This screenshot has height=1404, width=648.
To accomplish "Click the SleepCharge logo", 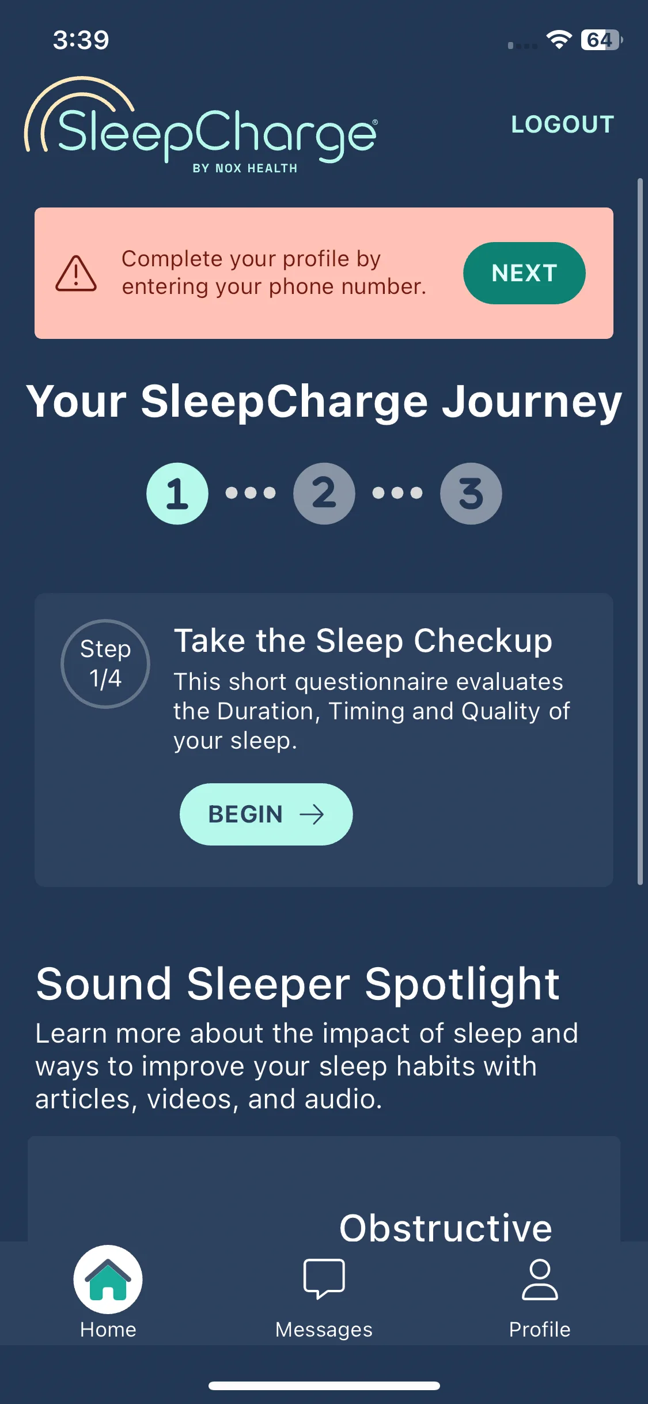I will (201, 124).
